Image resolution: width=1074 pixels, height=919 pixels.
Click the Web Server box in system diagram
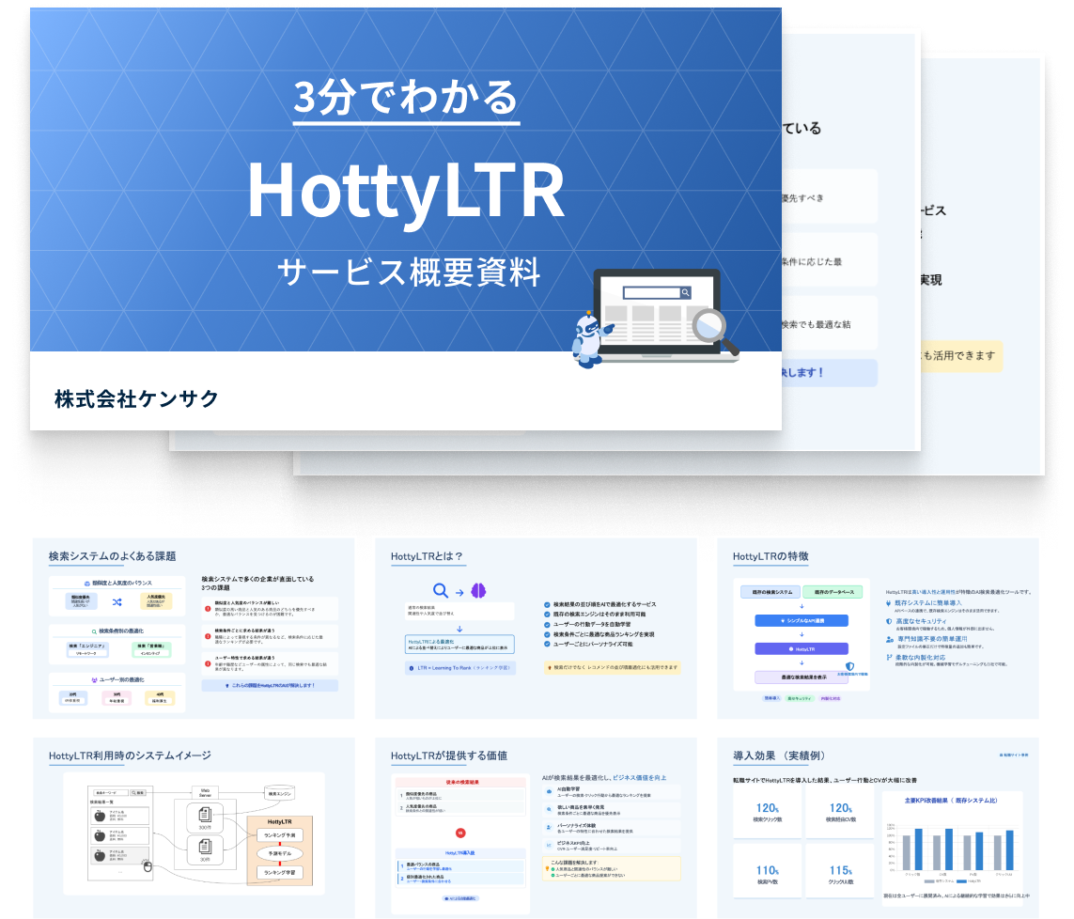[x=205, y=792]
